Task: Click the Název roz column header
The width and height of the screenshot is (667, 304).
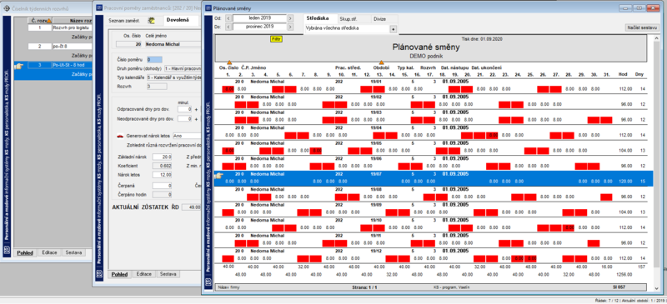Action: point(73,21)
